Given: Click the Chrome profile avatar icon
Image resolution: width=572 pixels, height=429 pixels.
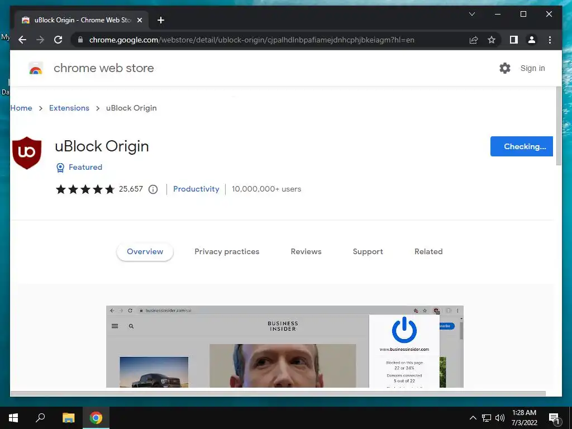Looking at the screenshot, I should pyautogui.click(x=532, y=40).
